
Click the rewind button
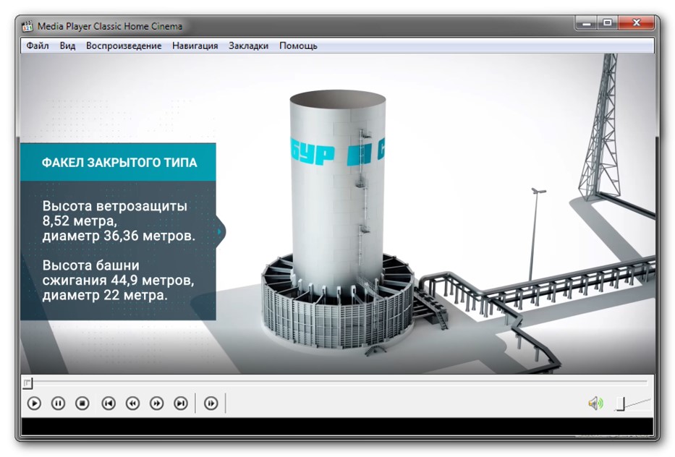click(x=132, y=403)
